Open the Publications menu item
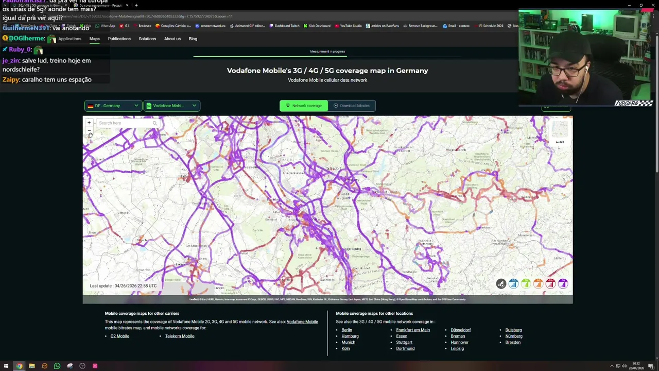659x371 pixels. click(119, 39)
